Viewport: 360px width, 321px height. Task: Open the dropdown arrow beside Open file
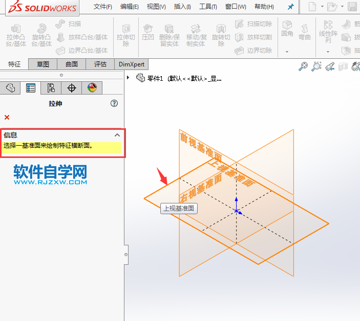point(342,7)
